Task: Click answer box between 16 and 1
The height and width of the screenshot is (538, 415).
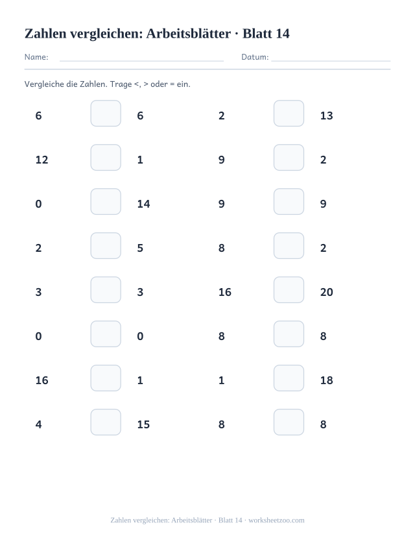Action: [x=106, y=378]
